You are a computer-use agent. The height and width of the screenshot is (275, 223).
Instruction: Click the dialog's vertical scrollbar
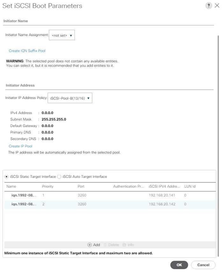pyautogui.click(x=218, y=146)
